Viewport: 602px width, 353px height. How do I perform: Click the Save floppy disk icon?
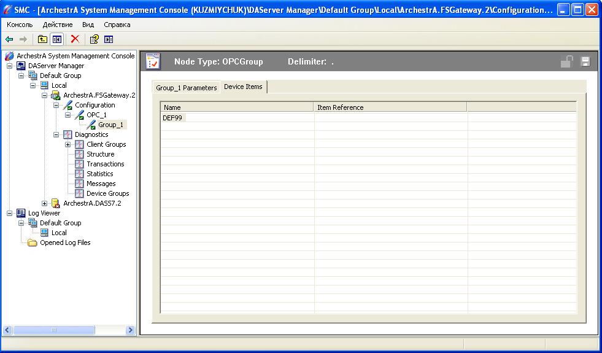(585, 61)
